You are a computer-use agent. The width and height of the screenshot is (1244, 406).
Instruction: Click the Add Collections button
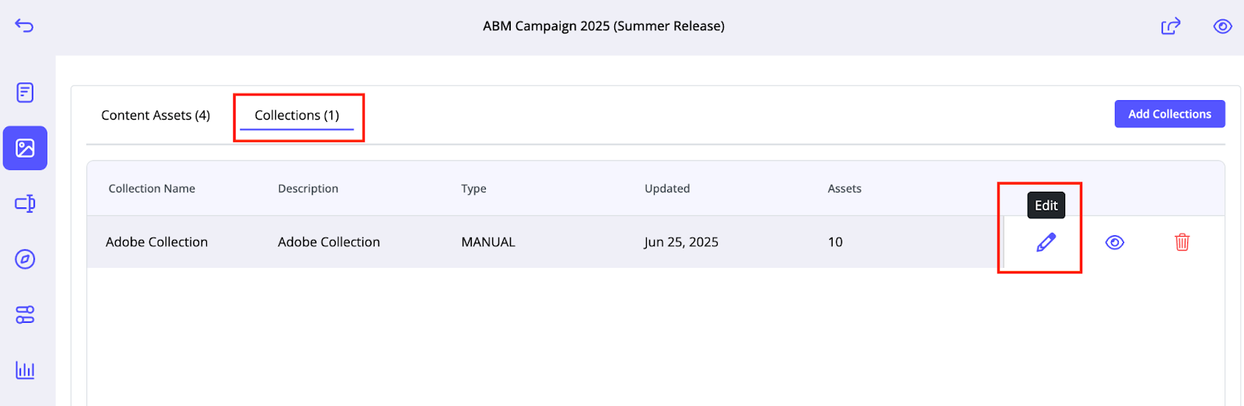pos(1169,114)
